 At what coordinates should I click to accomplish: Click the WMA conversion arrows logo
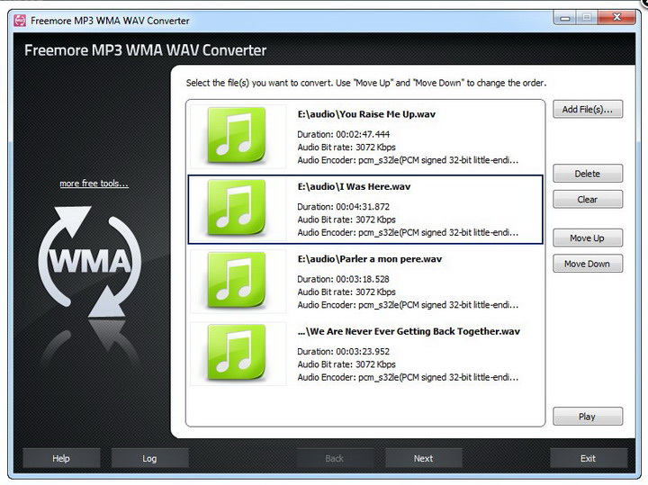click(x=90, y=263)
